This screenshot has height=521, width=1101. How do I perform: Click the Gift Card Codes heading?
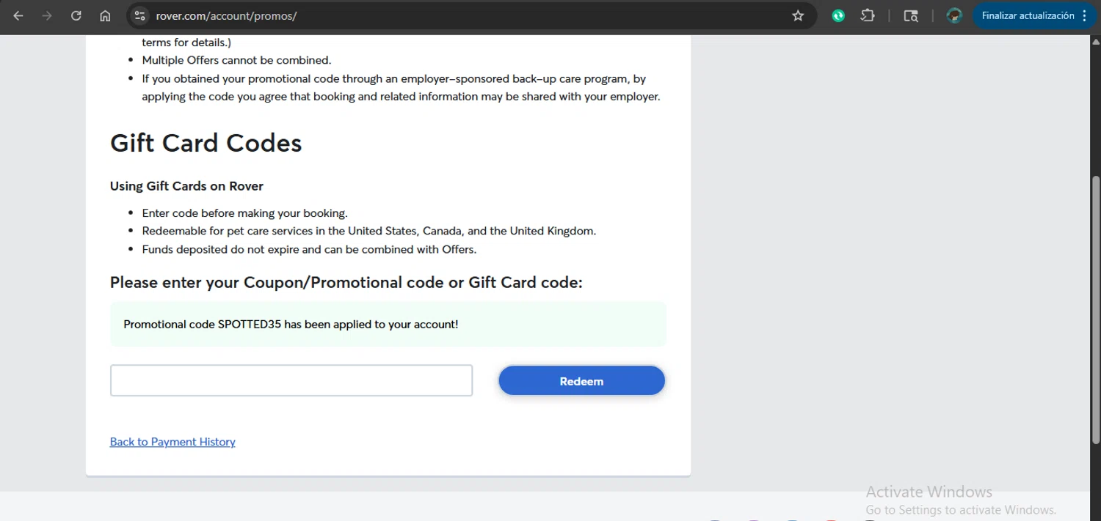pos(206,143)
